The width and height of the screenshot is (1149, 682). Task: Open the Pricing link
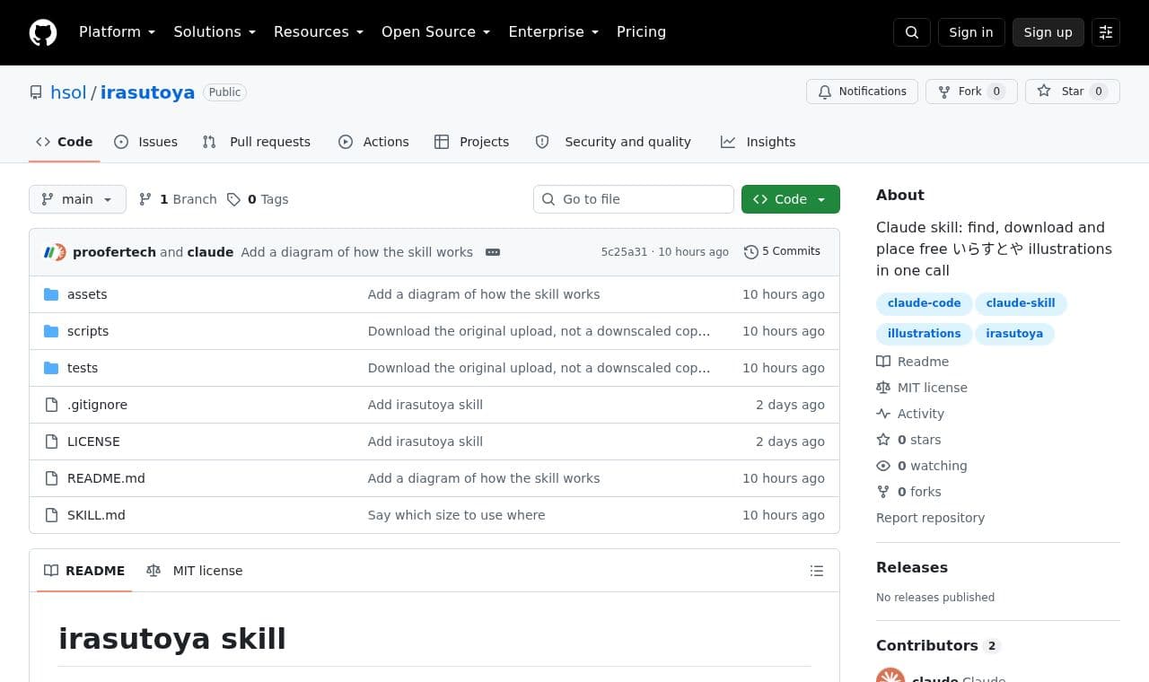coord(641,32)
